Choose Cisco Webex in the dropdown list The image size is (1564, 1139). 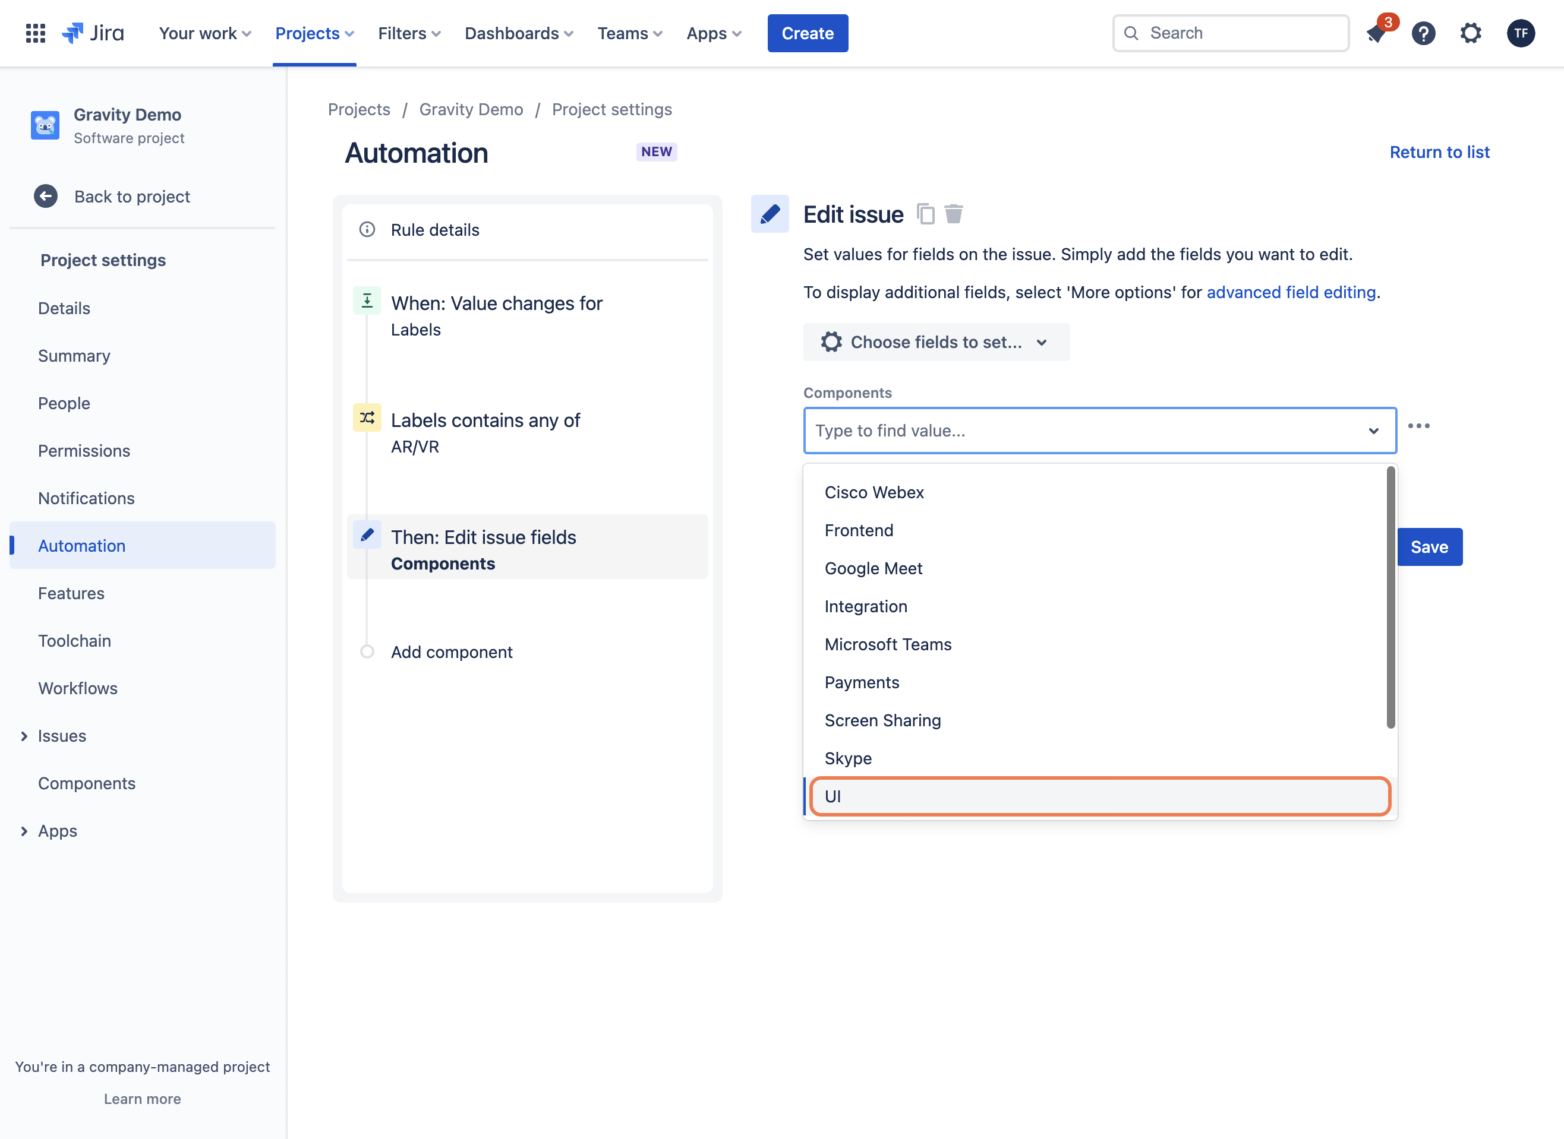pyautogui.click(x=1096, y=492)
